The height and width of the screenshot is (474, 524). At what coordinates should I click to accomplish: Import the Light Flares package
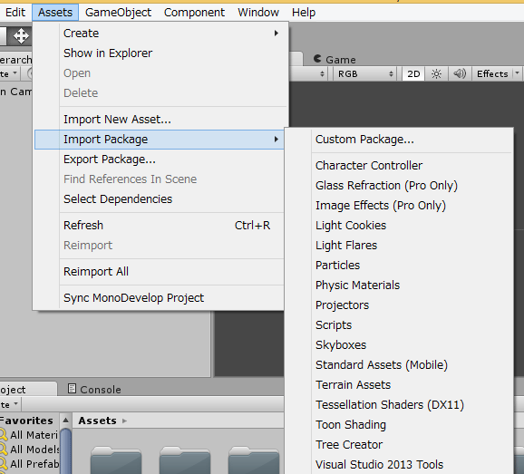tap(399, 246)
